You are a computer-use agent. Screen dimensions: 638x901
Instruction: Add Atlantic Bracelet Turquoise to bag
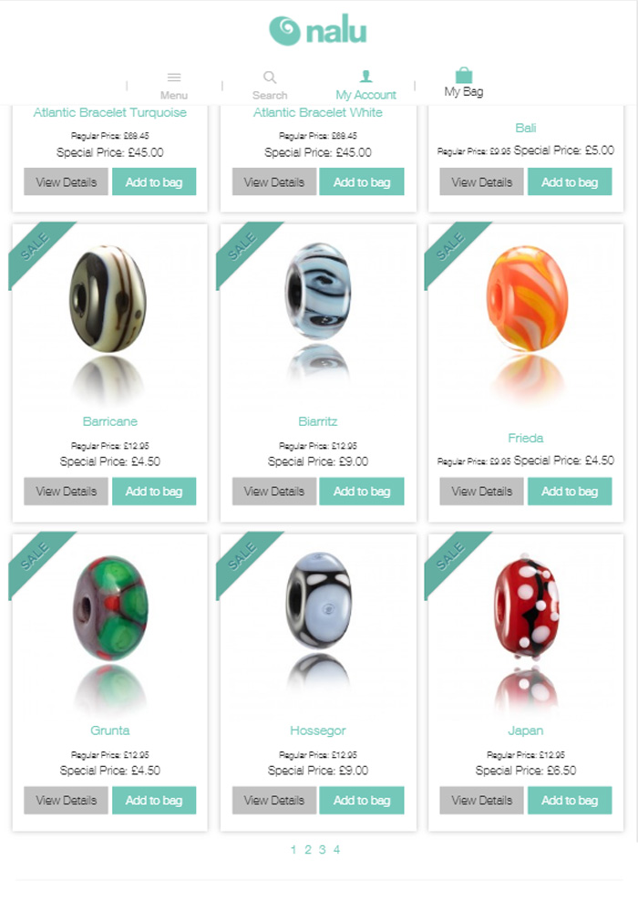click(x=154, y=182)
